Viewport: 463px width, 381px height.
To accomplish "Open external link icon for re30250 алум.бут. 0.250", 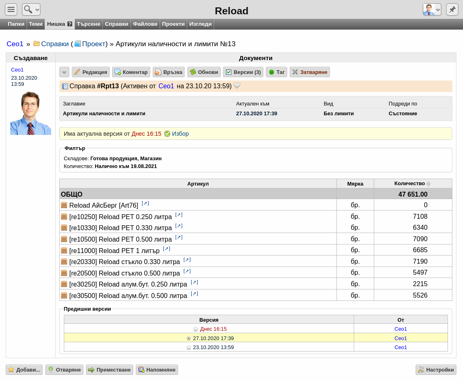I will click(x=194, y=282).
